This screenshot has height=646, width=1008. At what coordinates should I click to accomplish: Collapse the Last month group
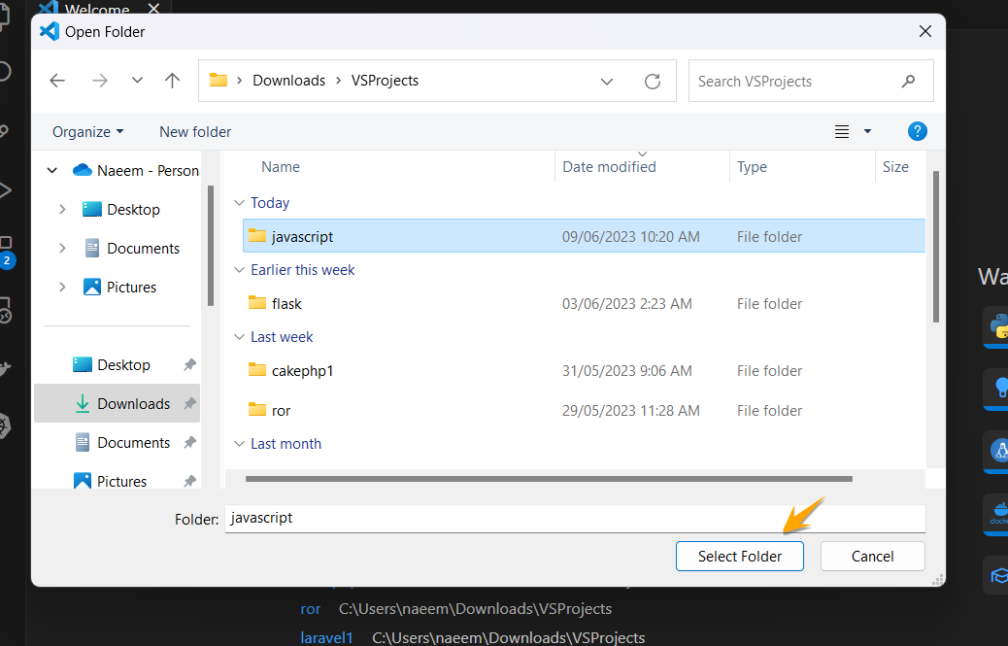239,444
